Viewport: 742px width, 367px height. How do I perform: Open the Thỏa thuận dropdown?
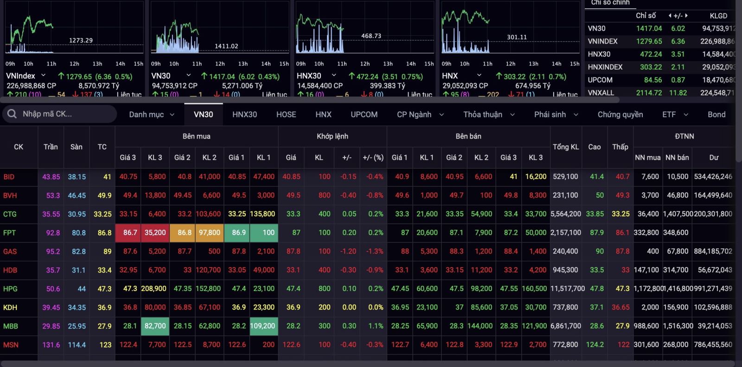pyautogui.click(x=489, y=114)
